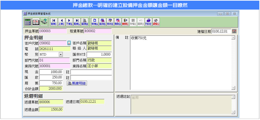
Task: Go to first record (首筆)
Action: [x=54, y=22]
